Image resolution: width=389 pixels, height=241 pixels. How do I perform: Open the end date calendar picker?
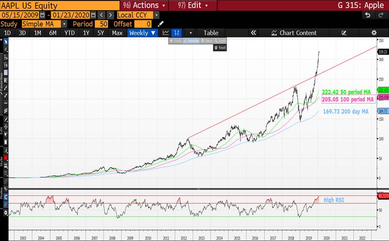pyautogui.click(x=93, y=15)
